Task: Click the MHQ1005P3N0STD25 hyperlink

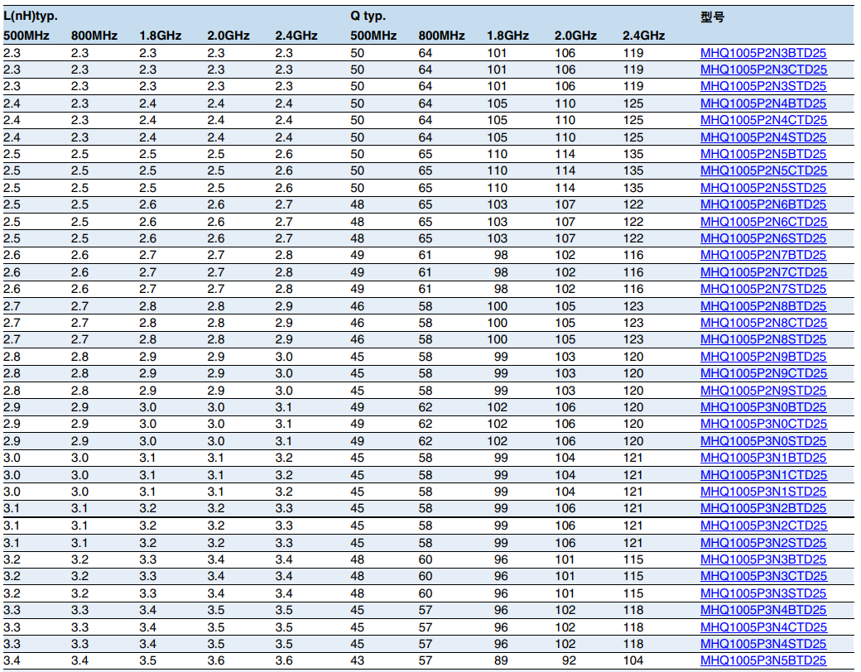Action: [x=763, y=442]
